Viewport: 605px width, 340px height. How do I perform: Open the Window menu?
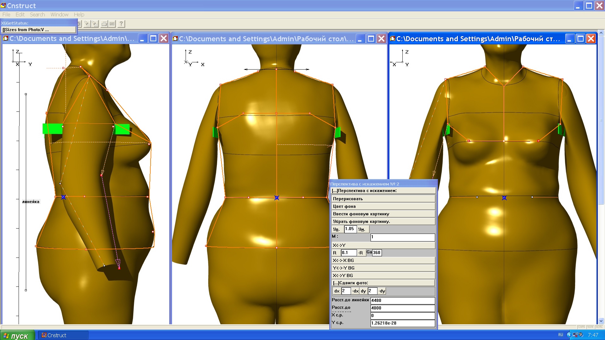coord(59,14)
